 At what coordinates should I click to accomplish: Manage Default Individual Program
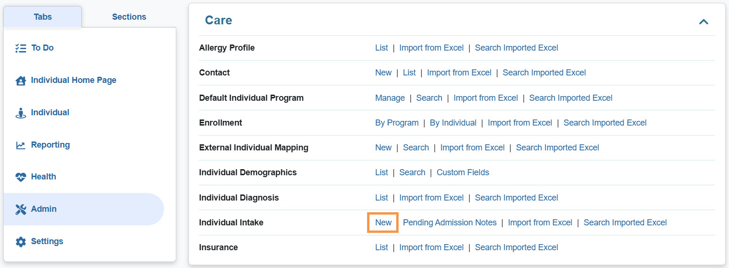click(x=390, y=98)
